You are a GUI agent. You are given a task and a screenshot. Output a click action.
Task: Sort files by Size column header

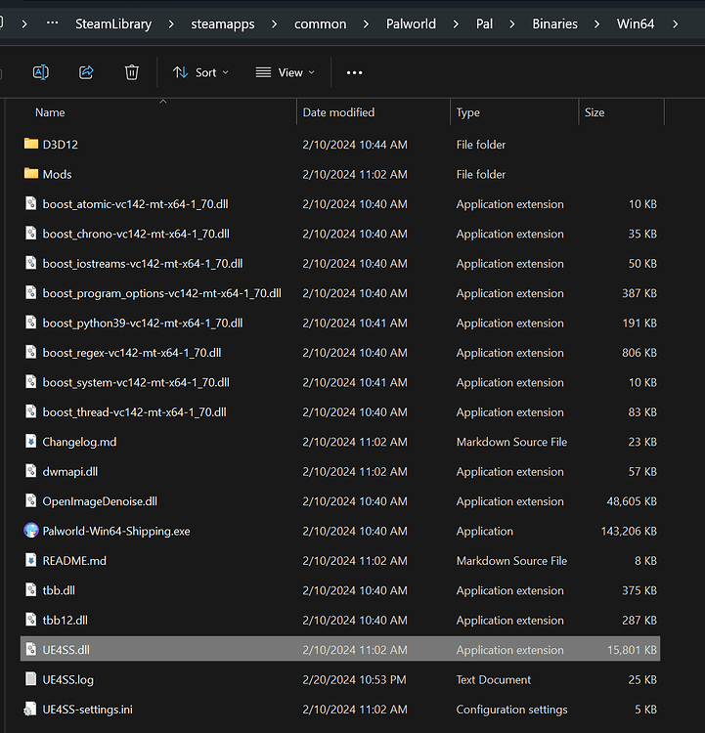point(595,113)
